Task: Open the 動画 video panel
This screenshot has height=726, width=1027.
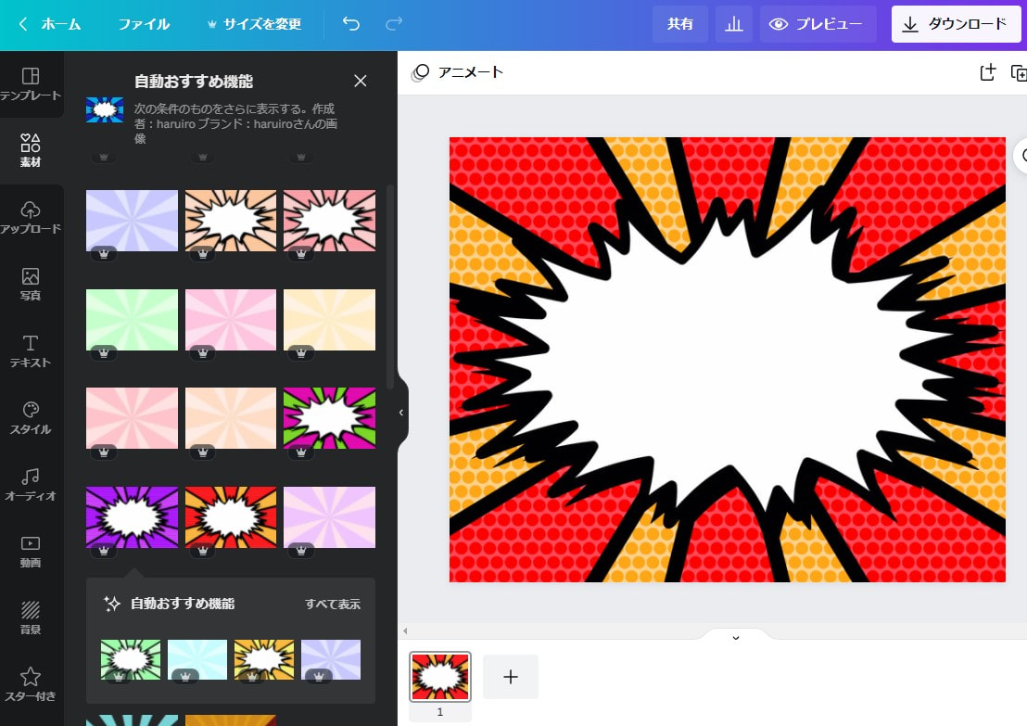Action: (x=31, y=554)
